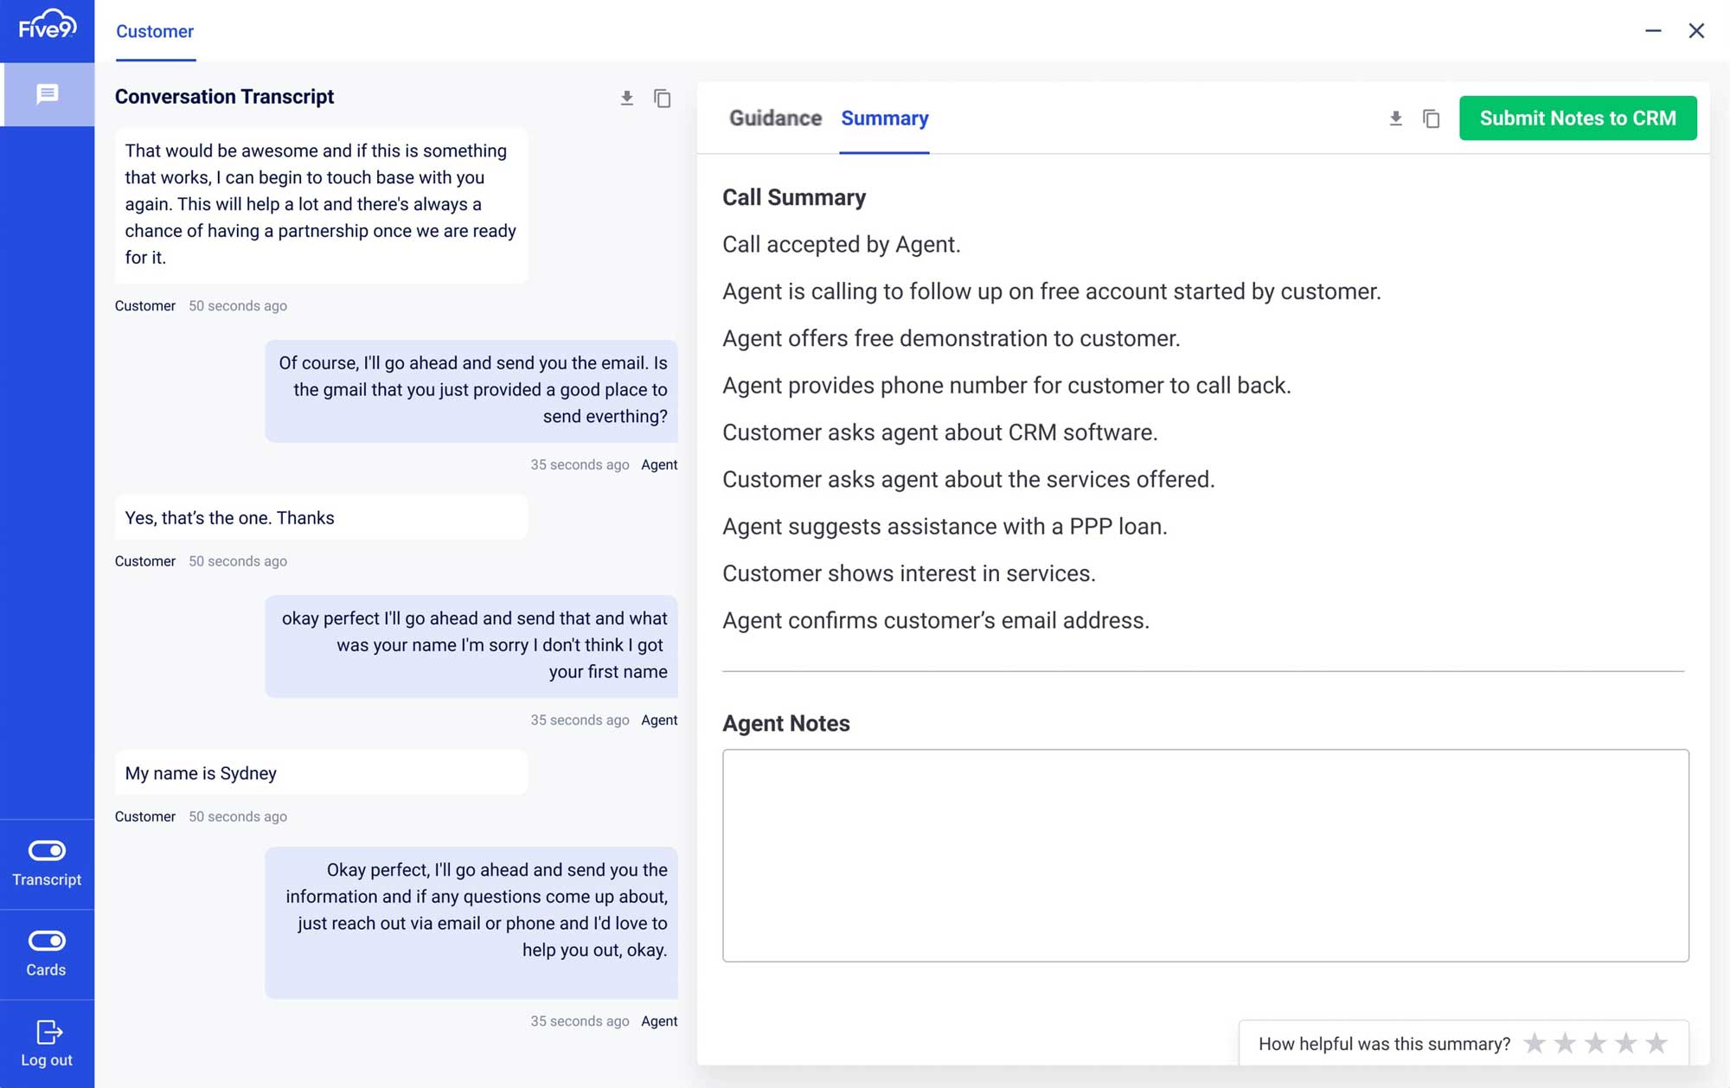The height and width of the screenshot is (1088, 1730).
Task: Click the Five9 cloud logo icon
Action: 47,30
